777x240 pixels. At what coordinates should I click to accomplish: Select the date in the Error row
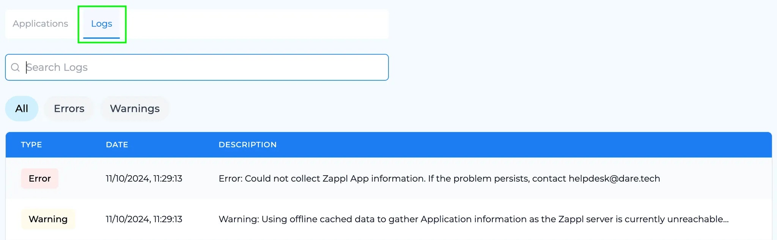[144, 179]
